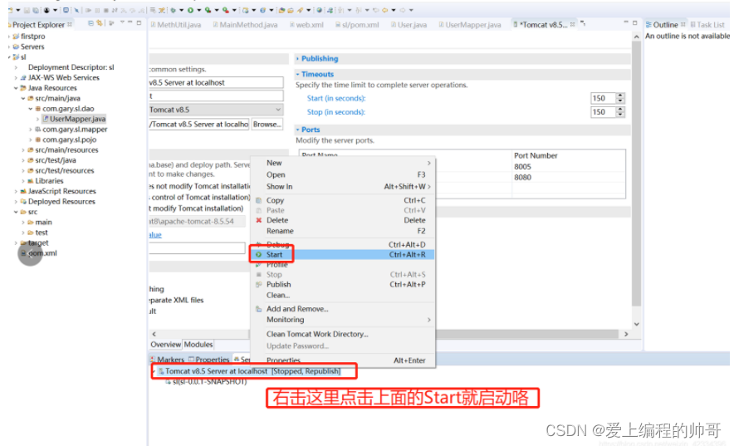
Task: Select Add and Remove... menu entry
Action: point(343,309)
